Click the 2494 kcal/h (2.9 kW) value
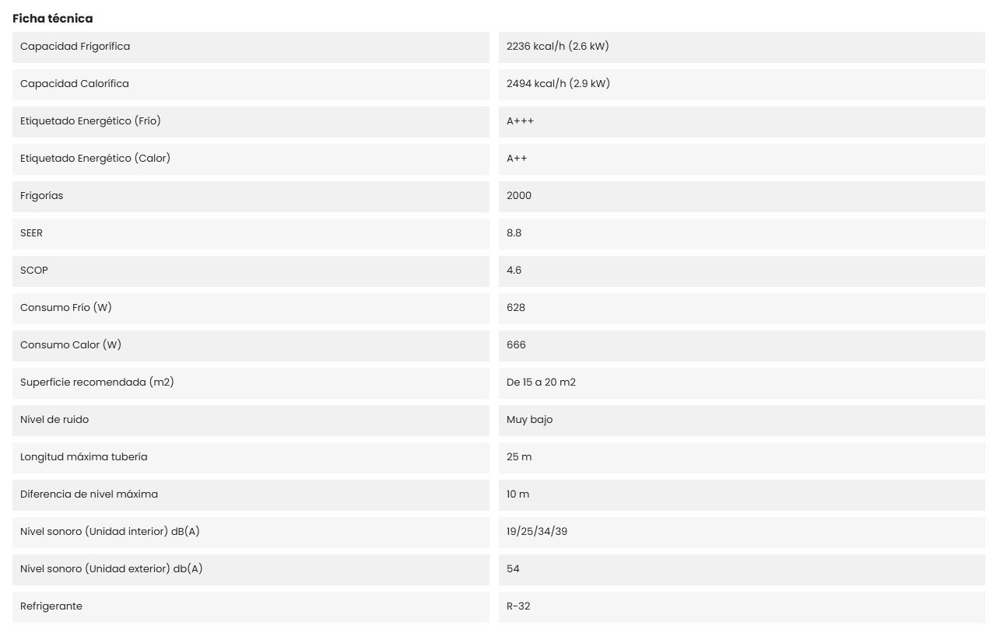The width and height of the screenshot is (993, 629). (x=558, y=84)
